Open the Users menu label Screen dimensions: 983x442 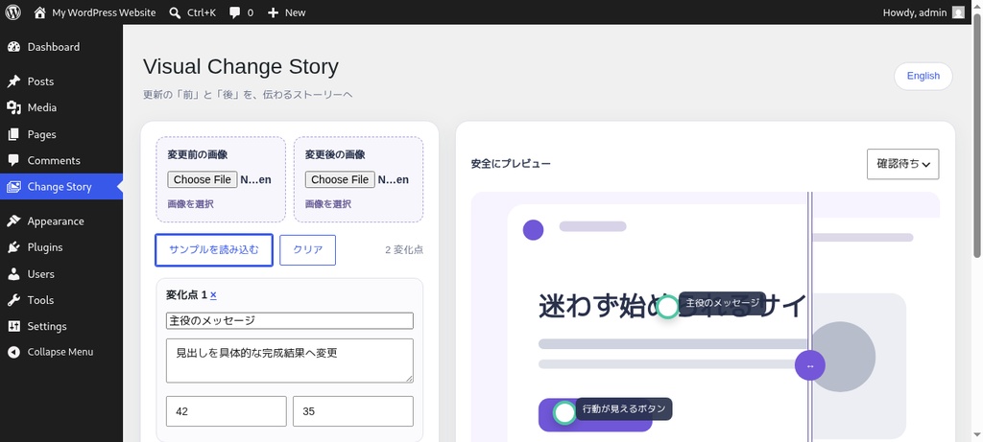40,273
